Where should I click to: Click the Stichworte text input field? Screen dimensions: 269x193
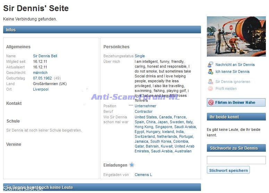tap(236, 160)
